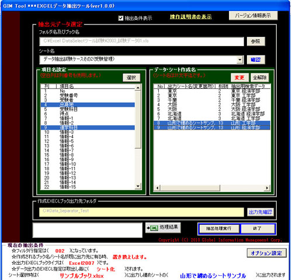Click the sheet list right scroll arrow
Screen dimensions: 292x280
(267, 188)
